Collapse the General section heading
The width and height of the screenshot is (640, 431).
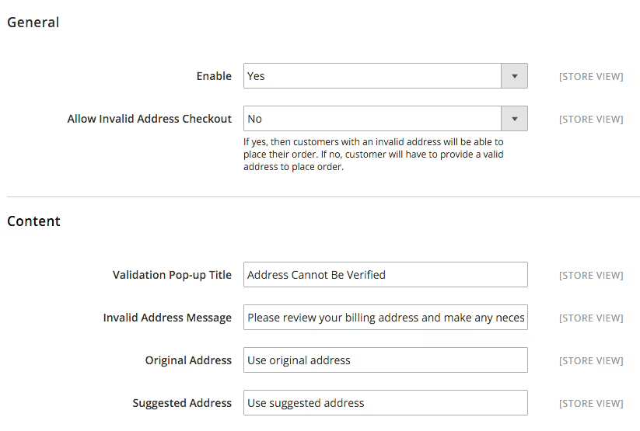tap(33, 23)
